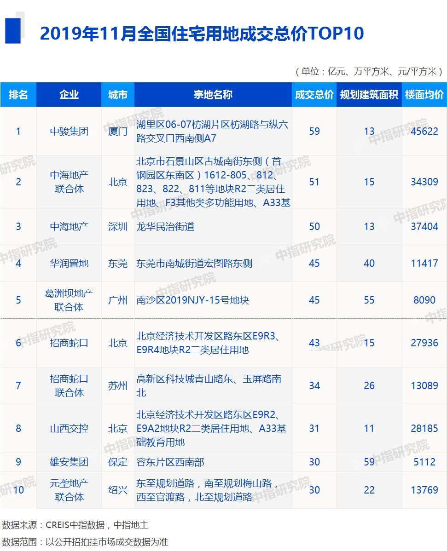Screen dimensions: 447x551
Task: Click total price value 31
Action: coord(314,428)
